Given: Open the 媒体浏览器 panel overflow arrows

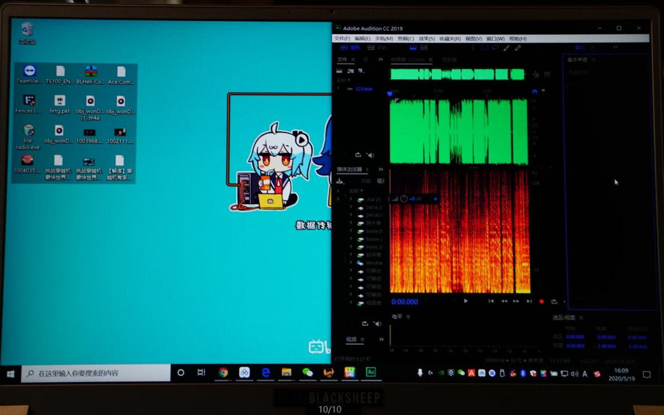Looking at the screenshot, I should click(x=381, y=170).
